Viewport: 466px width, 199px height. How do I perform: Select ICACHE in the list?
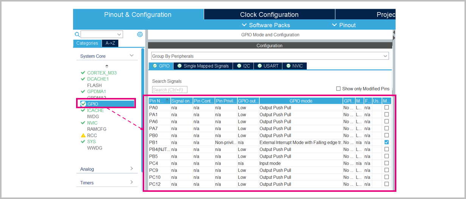click(95, 110)
